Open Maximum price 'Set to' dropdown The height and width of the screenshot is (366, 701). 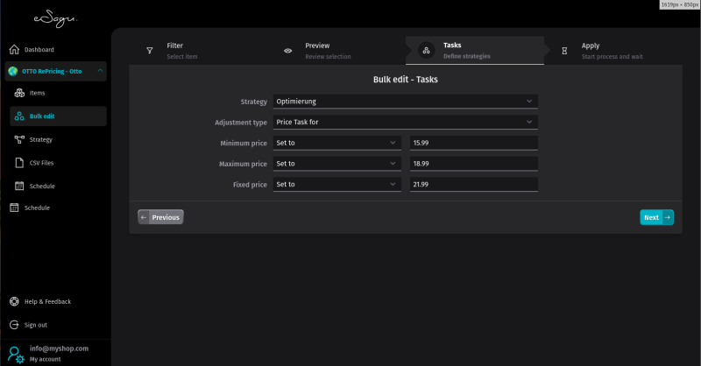point(336,164)
